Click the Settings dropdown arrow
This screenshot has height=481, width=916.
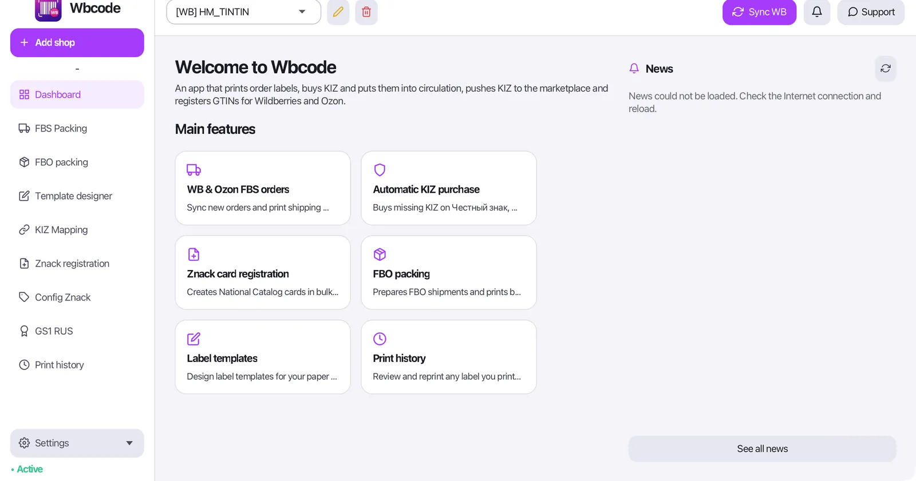click(129, 443)
